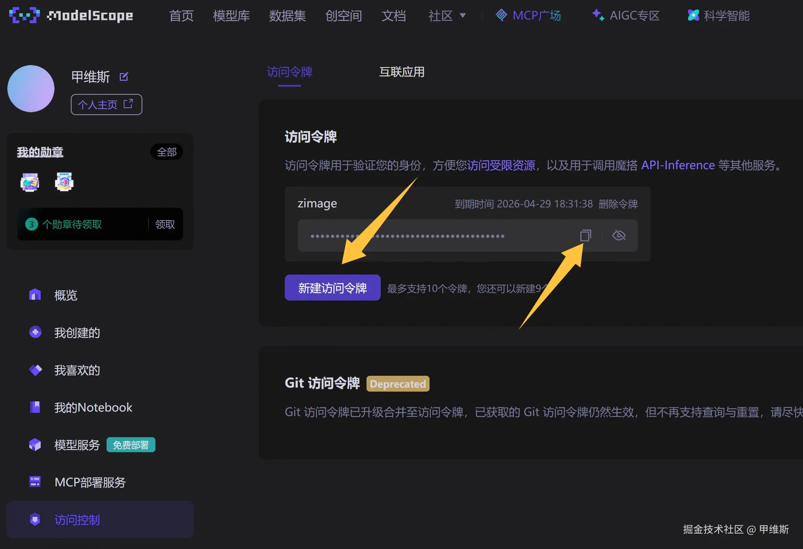Open 概览 in the sidebar
Screen dimensions: 803x549
65,295
